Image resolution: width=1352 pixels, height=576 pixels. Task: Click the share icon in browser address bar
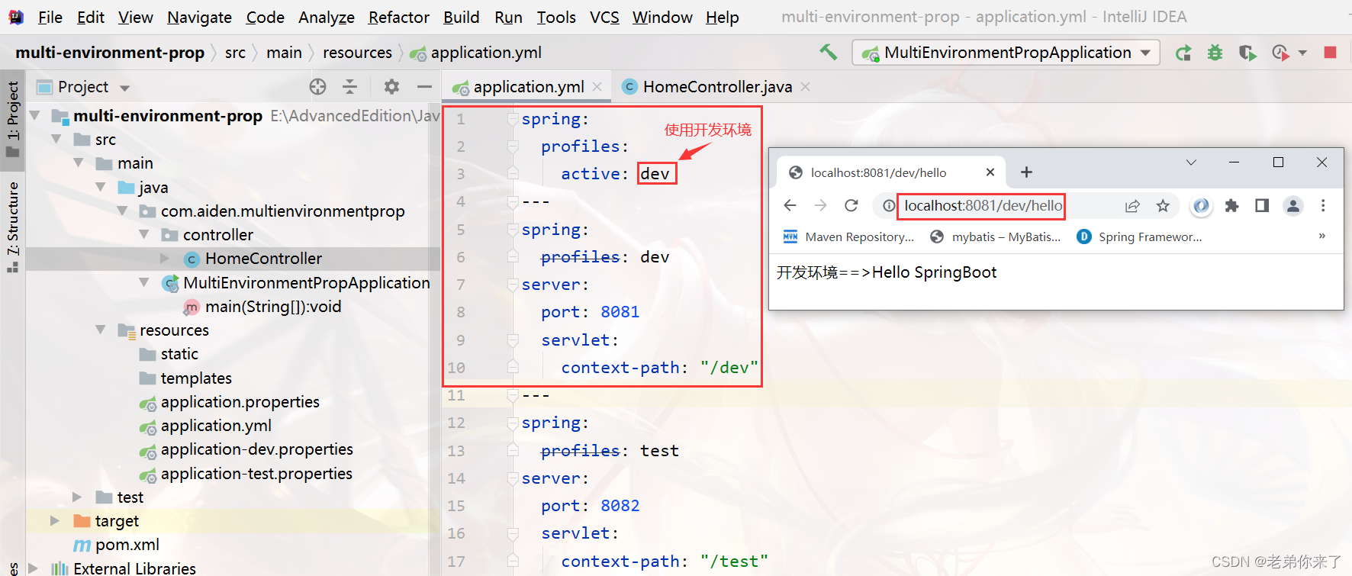[x=1132, y=206]
